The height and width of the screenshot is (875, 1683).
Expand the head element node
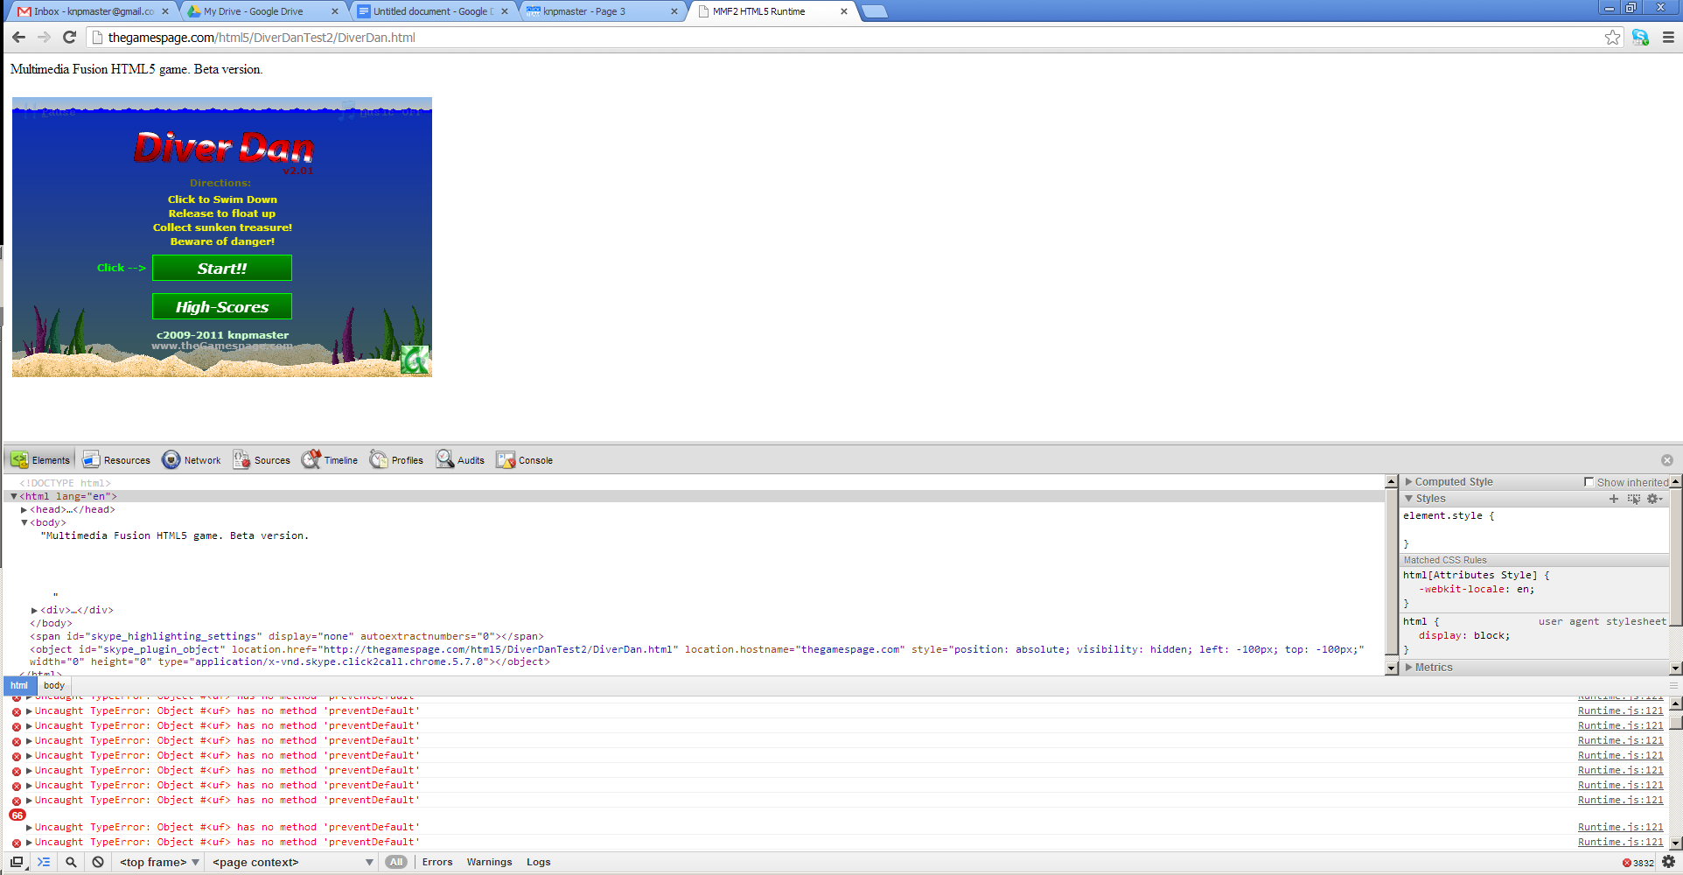click(x=24, y=510)
